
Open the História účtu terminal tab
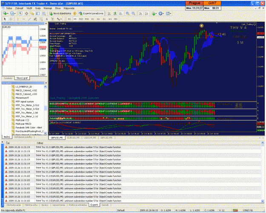tap(31, 205)
